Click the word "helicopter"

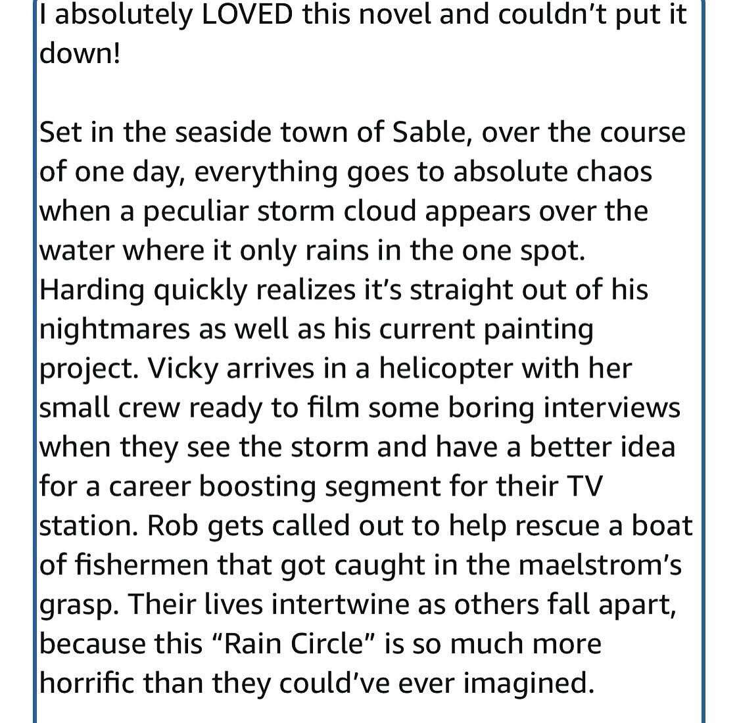pyautogui.click(x=449, y=369)
